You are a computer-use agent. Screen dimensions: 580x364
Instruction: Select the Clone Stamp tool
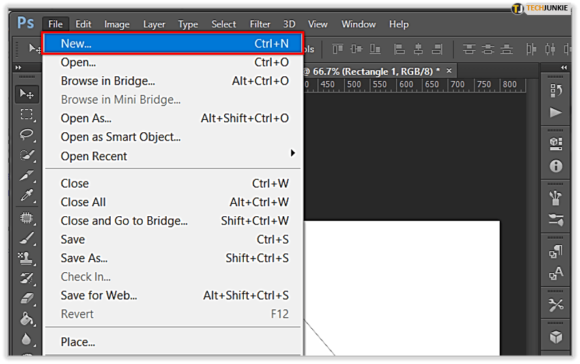tap(27, 259)
